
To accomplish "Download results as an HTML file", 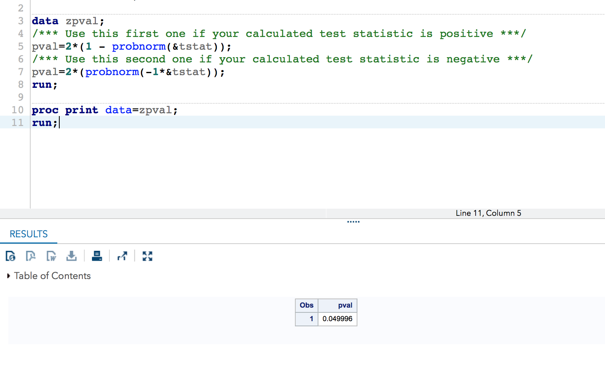I will point(10,256).
